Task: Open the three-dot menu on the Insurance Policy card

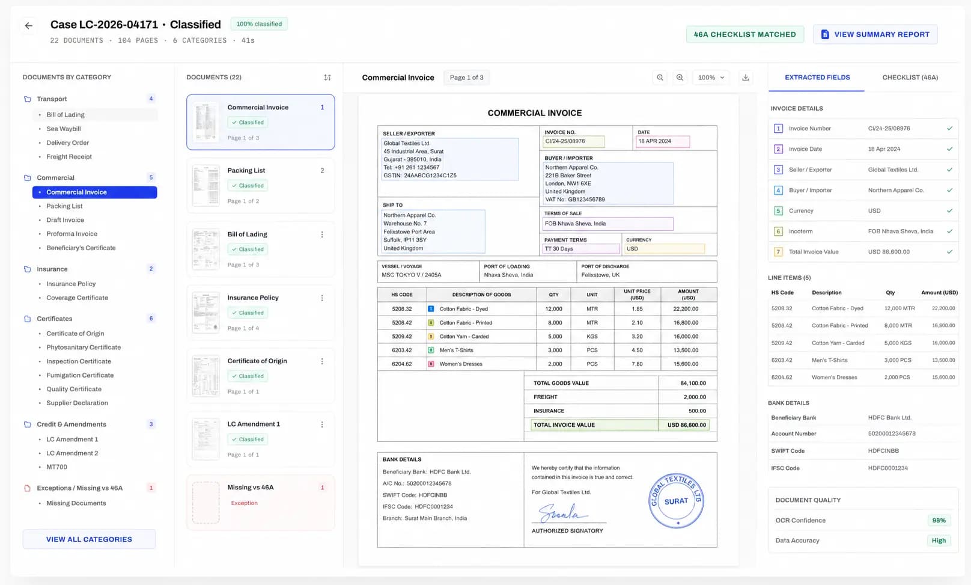Action: pyautogui.click(x=322, y=298)
